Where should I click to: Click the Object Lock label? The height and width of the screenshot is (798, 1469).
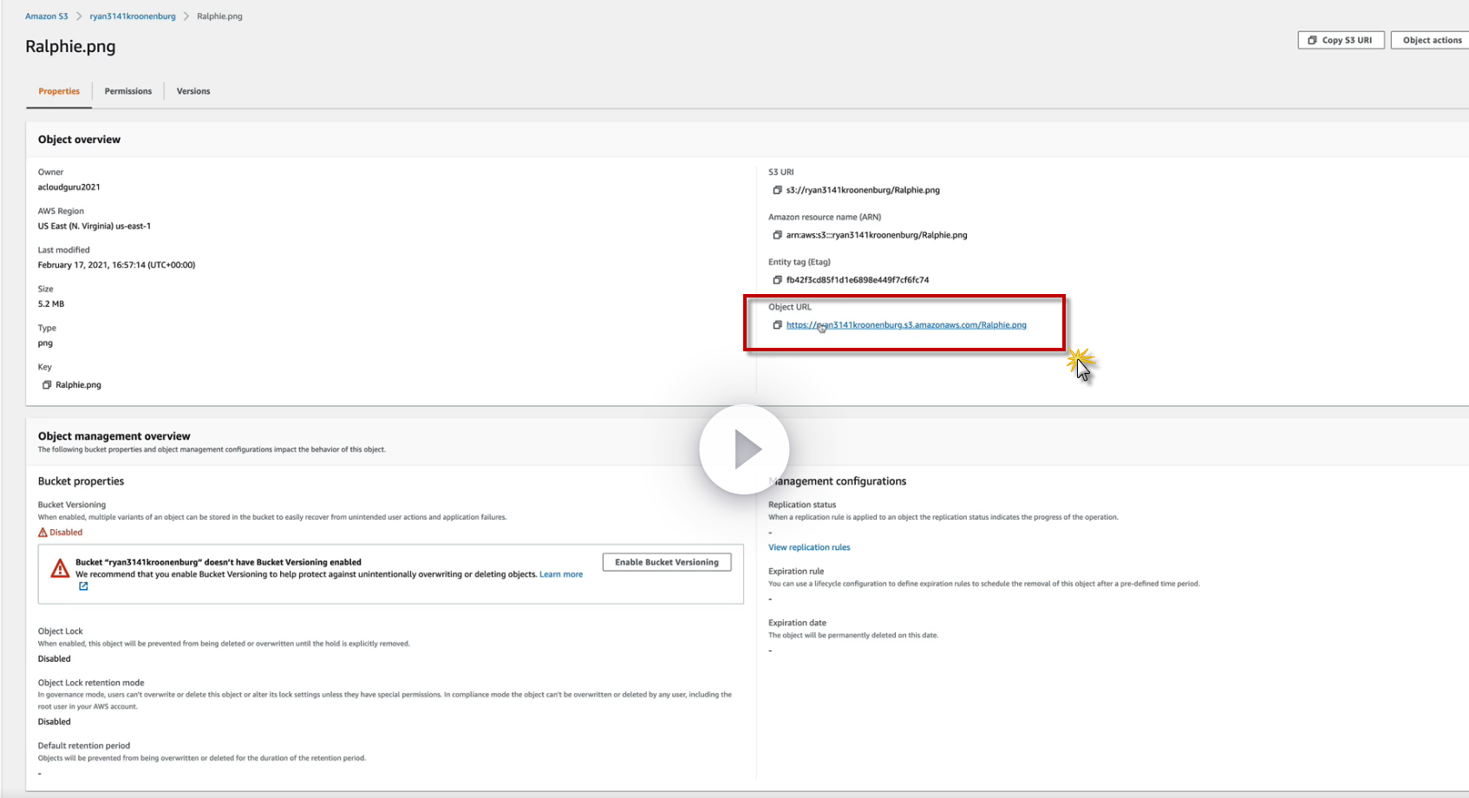pyautogui.click(x=61, y=631)
